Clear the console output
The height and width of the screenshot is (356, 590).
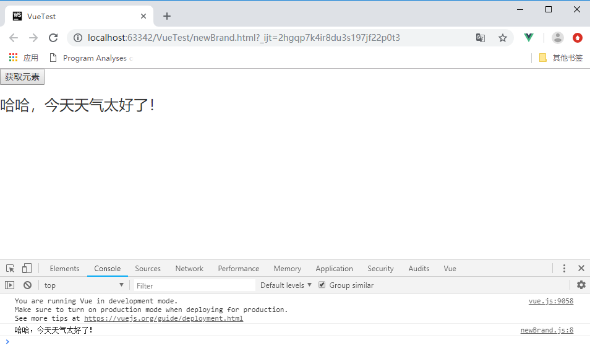click(27, 285)
